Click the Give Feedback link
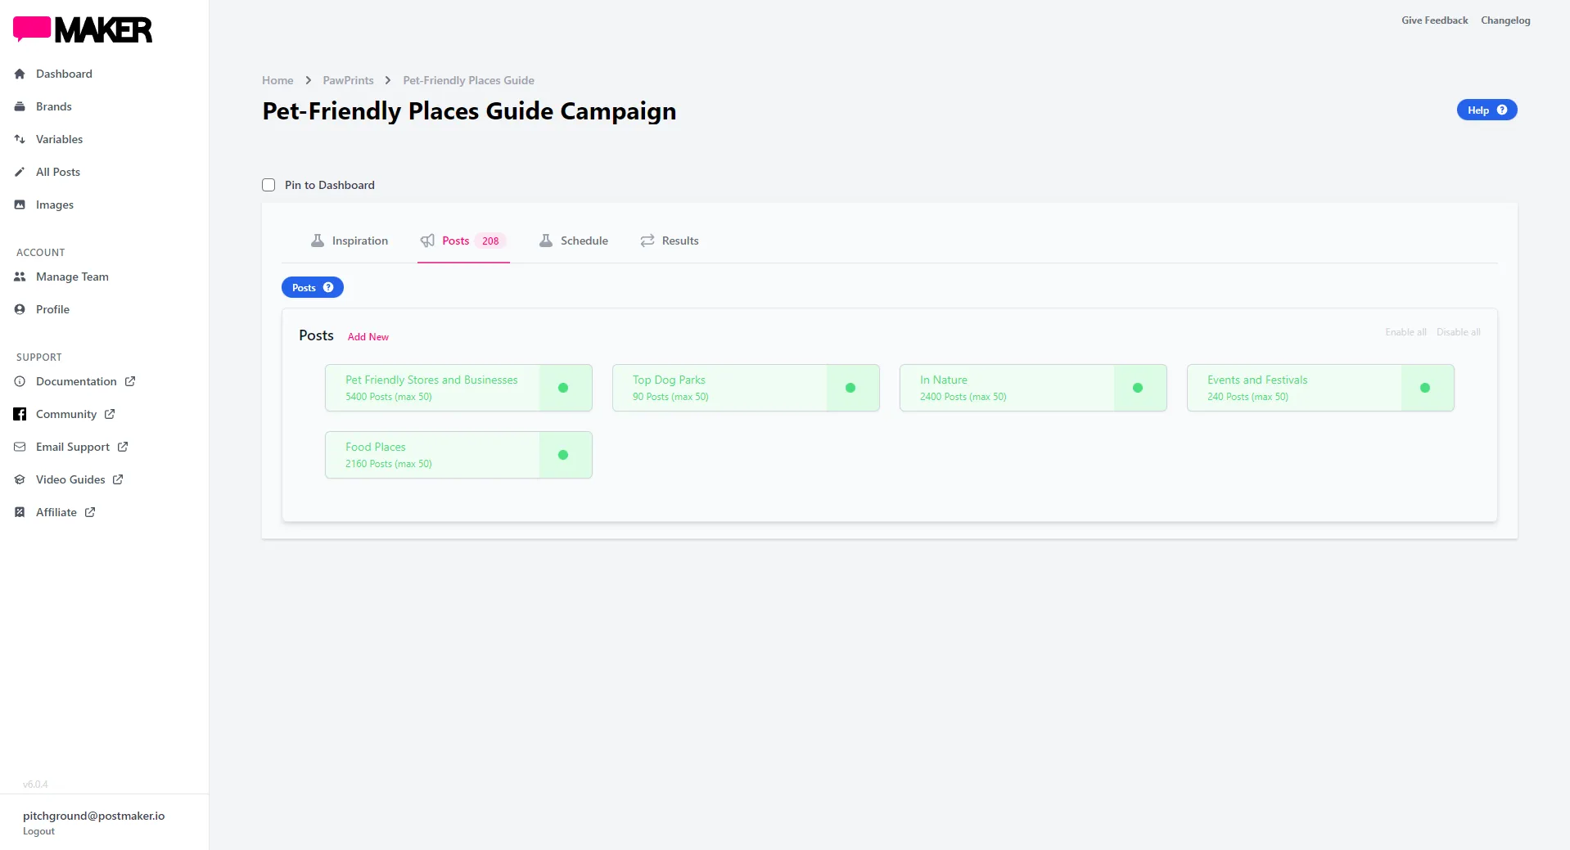The height and width of the screenshot is (850, 1570). [x=1434, y=20]
